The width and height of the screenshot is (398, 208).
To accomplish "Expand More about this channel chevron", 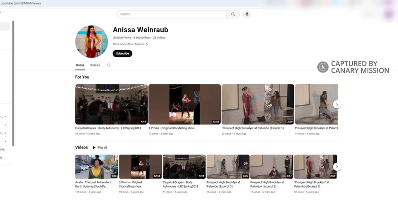I will coord(147,44).
